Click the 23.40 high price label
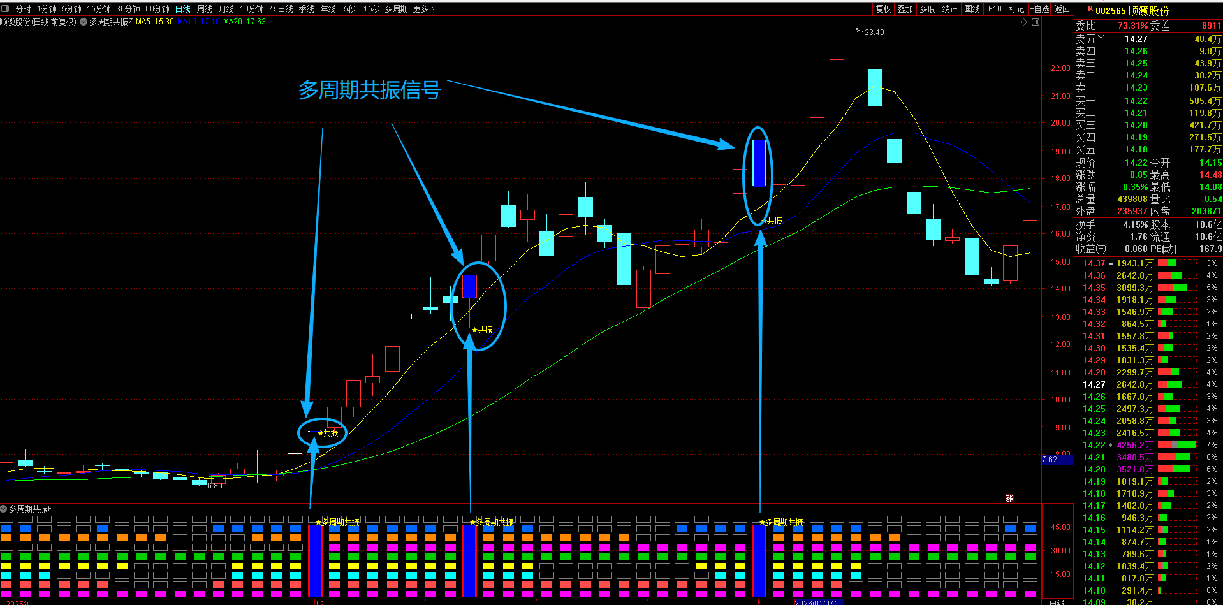 pos(874,33)
